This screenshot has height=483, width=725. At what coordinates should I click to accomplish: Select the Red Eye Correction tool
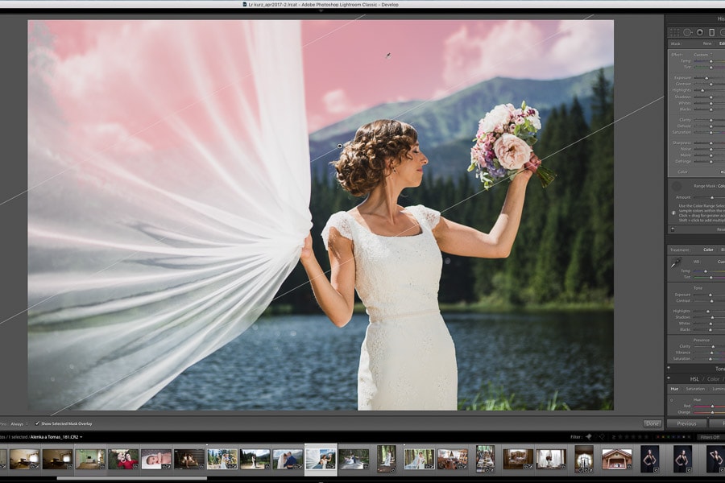pos(700,32)
